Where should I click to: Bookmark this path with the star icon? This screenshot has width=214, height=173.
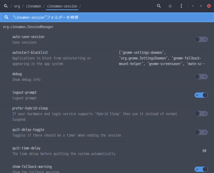click(170, 6)
